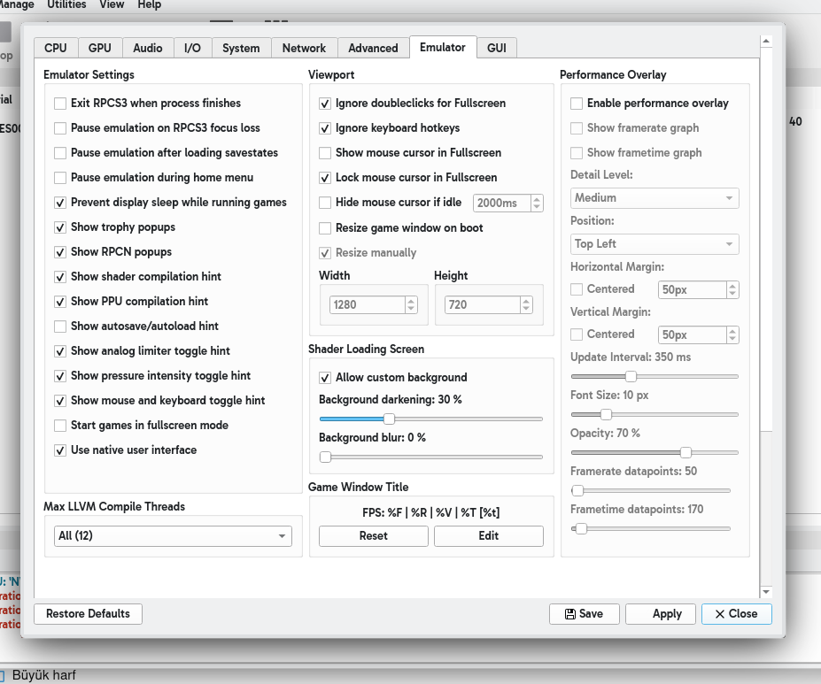
Task: Click the Width input field showing 1280
Action: 368,305
